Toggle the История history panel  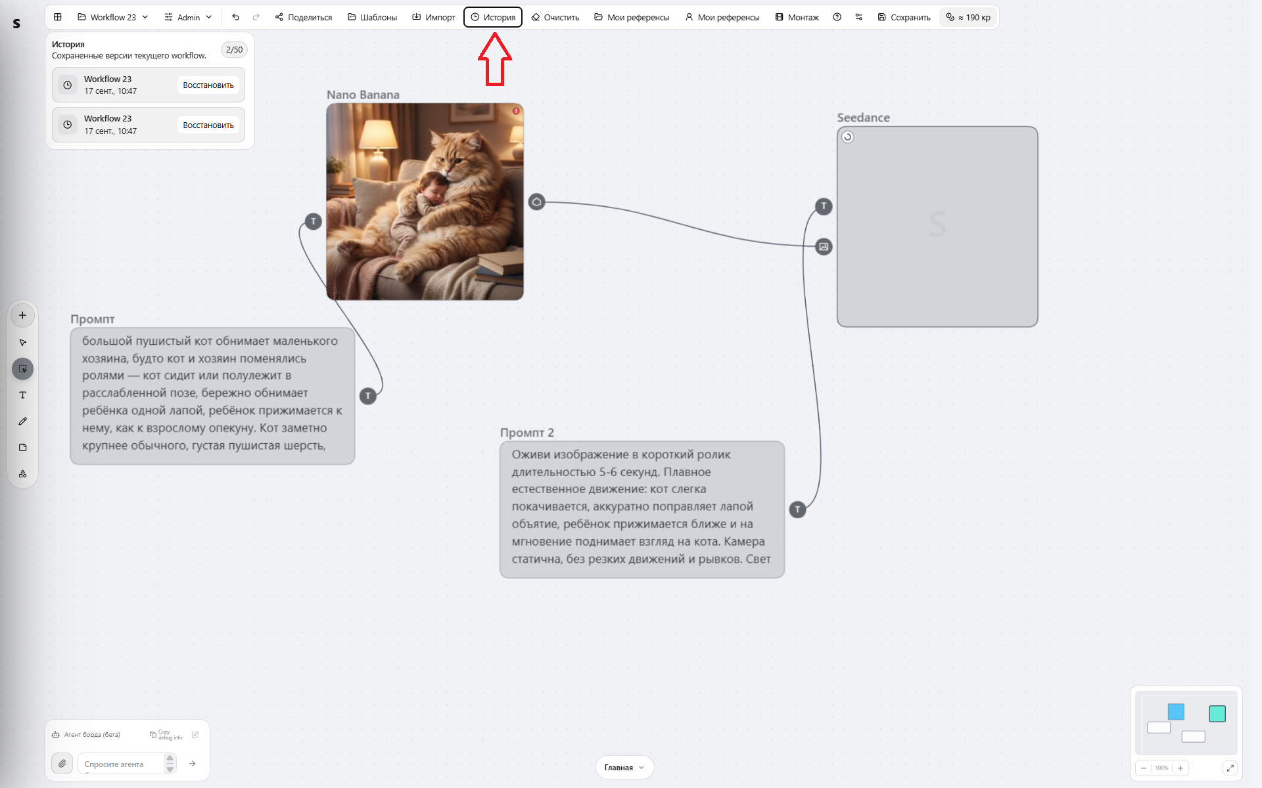pos(493,17)
